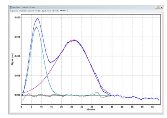Switch to the Experiments - Overlay tab
This screenshot has width=167, height=118.
(33, 11)
